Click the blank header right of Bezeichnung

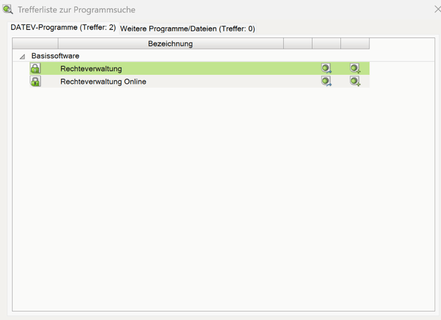pyautogui.click(x=298, y=43)
